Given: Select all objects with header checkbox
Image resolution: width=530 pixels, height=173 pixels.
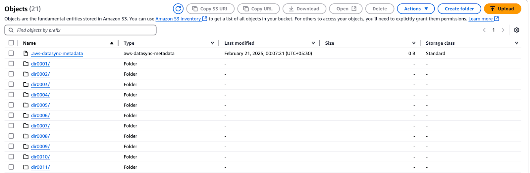Looking at the screenshot, I should point(11,43).
